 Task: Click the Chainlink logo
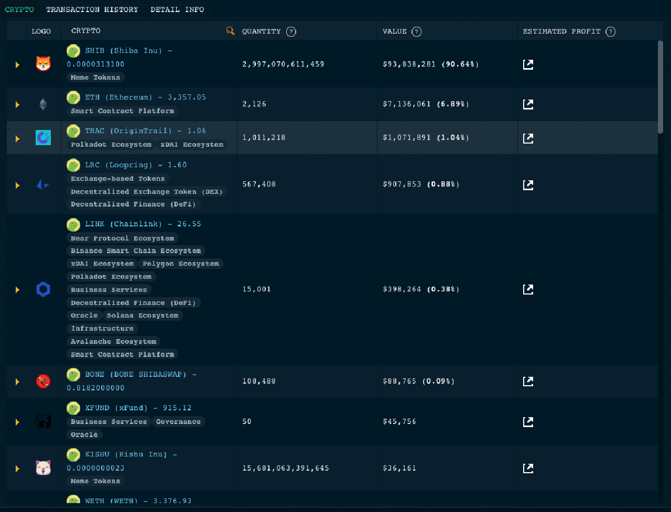(43, 289)
